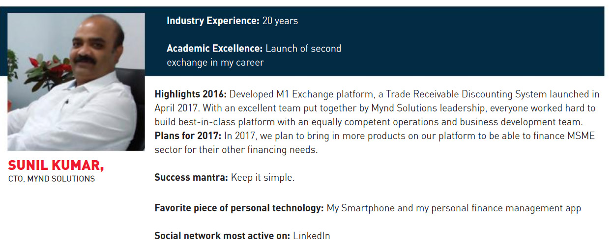Click the Academic Excellence heading
Image resolution: width=614 pixels, height=249 pixels.
click(x=215, y=49)
